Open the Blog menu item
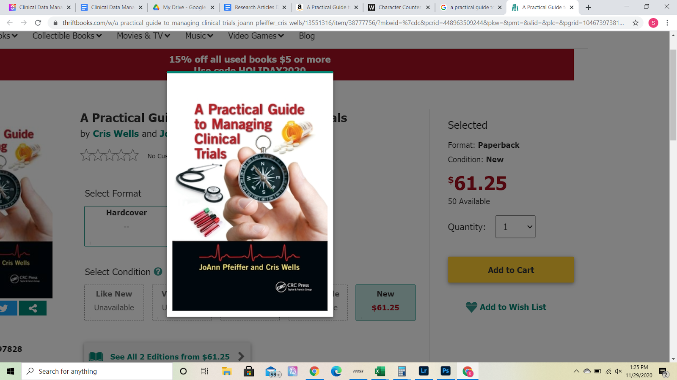The image size is (677, 380). click(307, 36)
